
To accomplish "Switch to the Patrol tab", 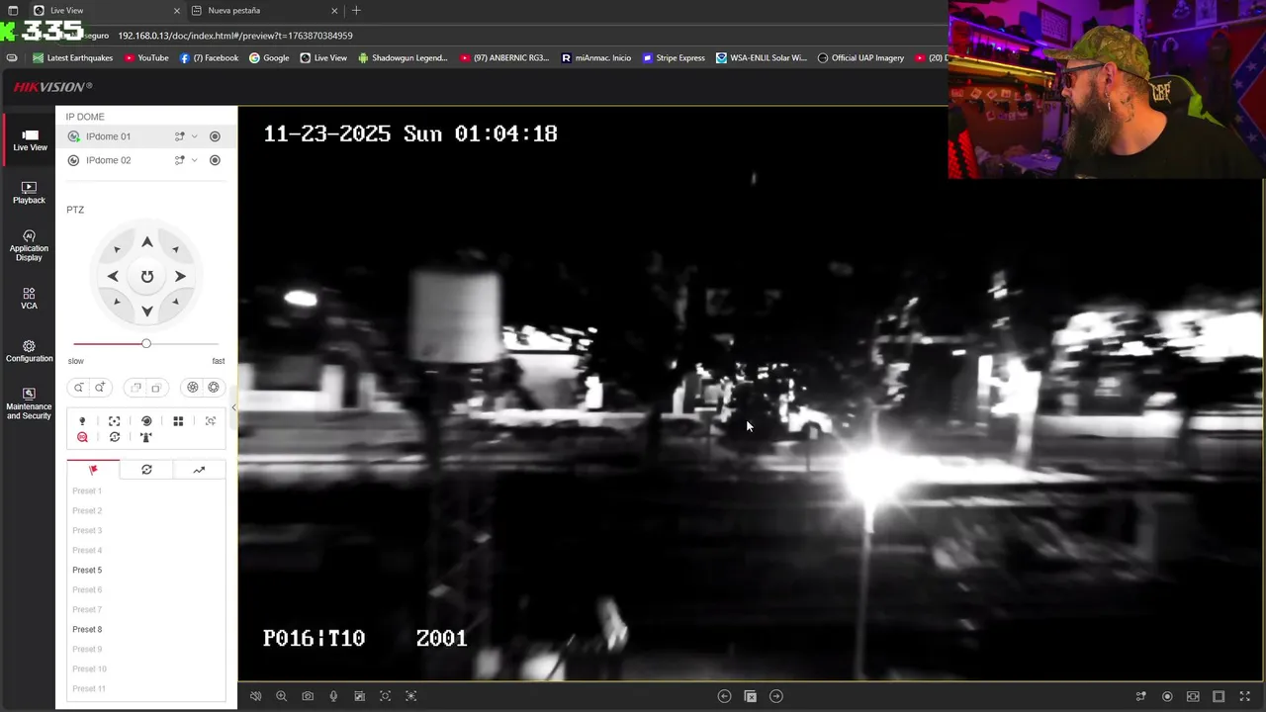I will coord(146,470).
